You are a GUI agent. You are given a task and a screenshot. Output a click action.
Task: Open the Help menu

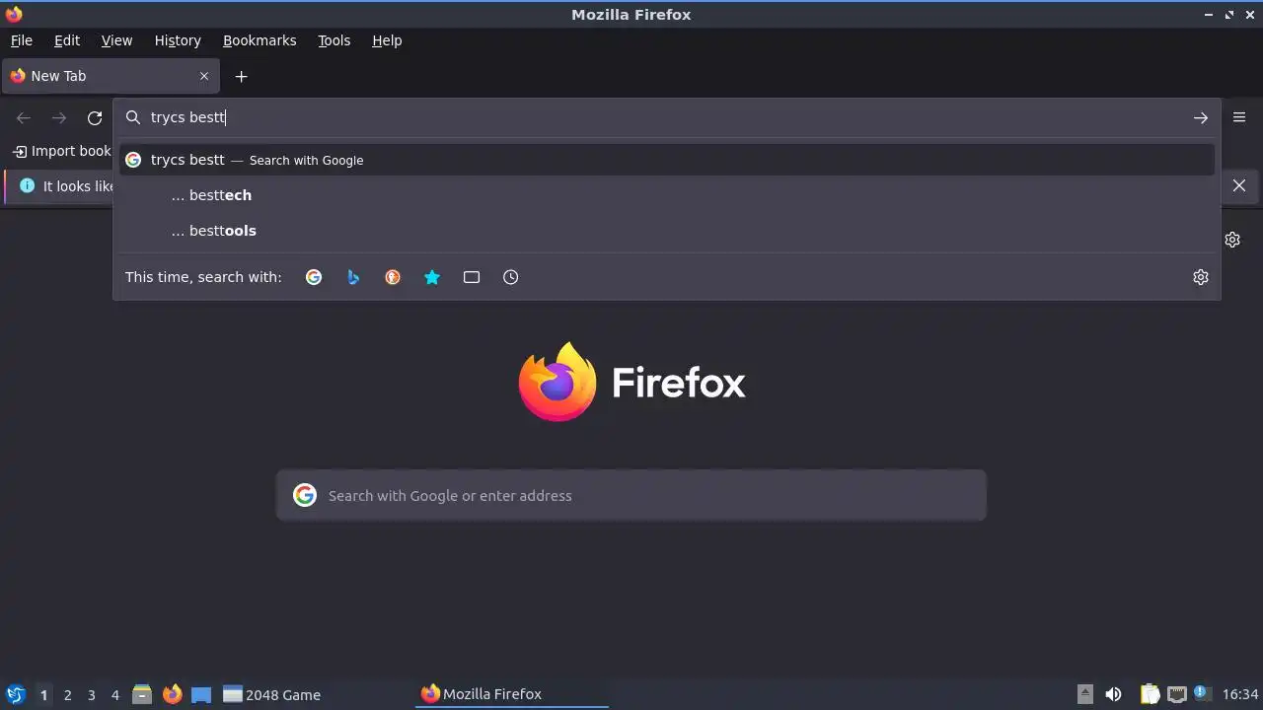[x=387, y=40]
